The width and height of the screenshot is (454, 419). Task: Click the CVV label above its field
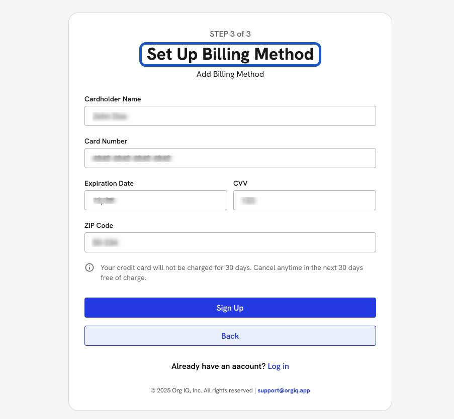tap(240, 184)
